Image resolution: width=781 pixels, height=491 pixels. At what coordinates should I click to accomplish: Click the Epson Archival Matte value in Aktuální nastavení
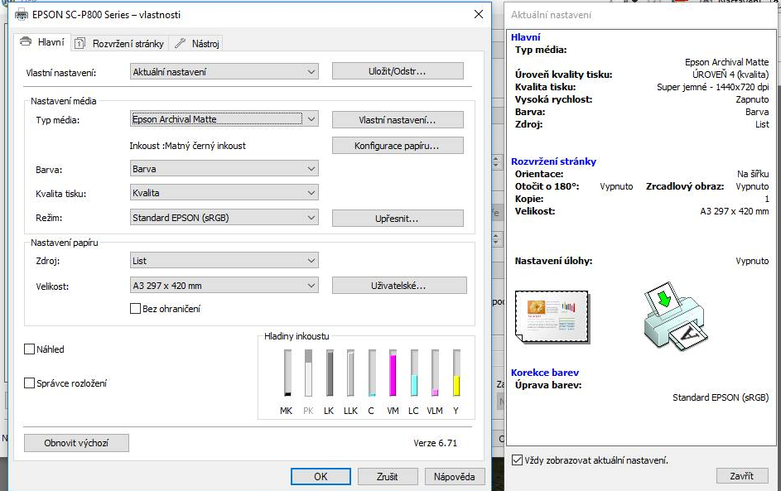click(x=726, y=62)
